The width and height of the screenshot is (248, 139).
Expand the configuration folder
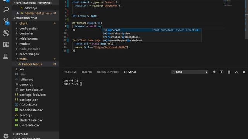17,29
